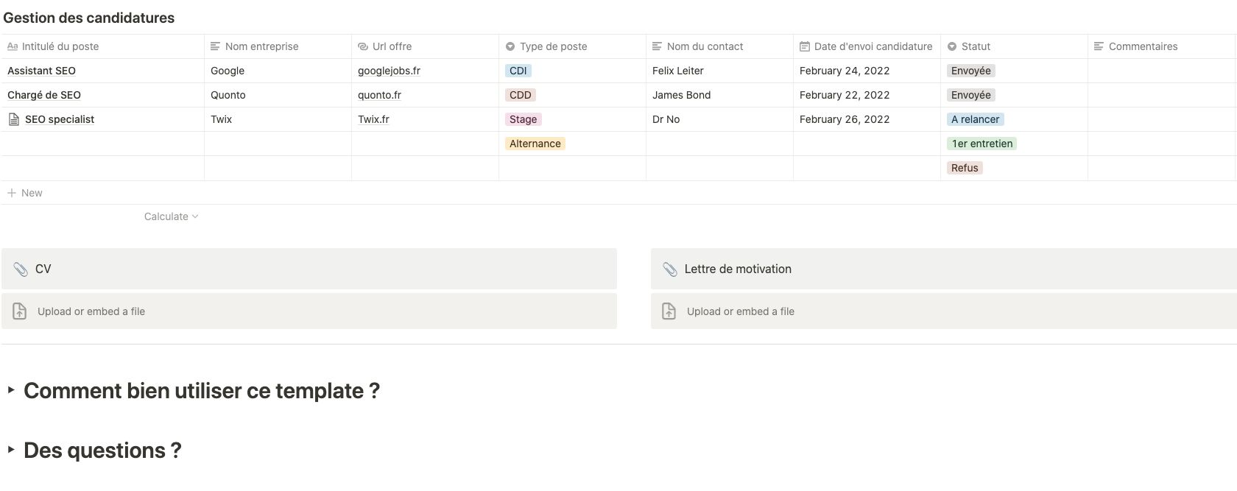Viewport: 1237px width, 491px height.
Task: Click the select icon in Statut column header
Action: click(952, 46)
